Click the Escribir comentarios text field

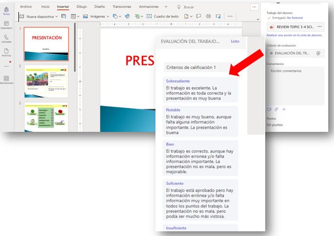[x=295, y=85]
